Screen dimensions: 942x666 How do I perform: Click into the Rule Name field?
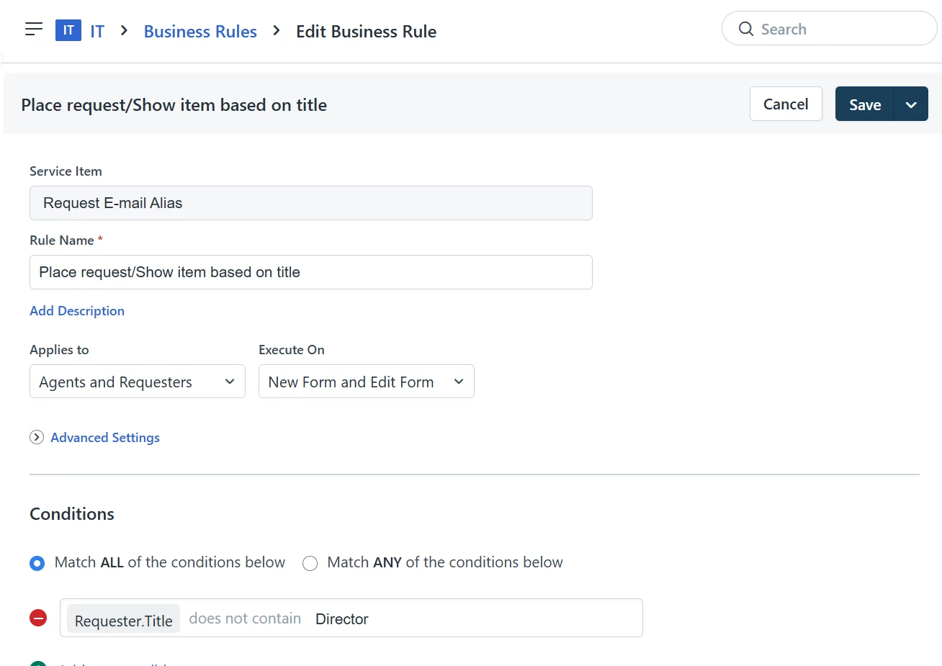coord(310,272)
